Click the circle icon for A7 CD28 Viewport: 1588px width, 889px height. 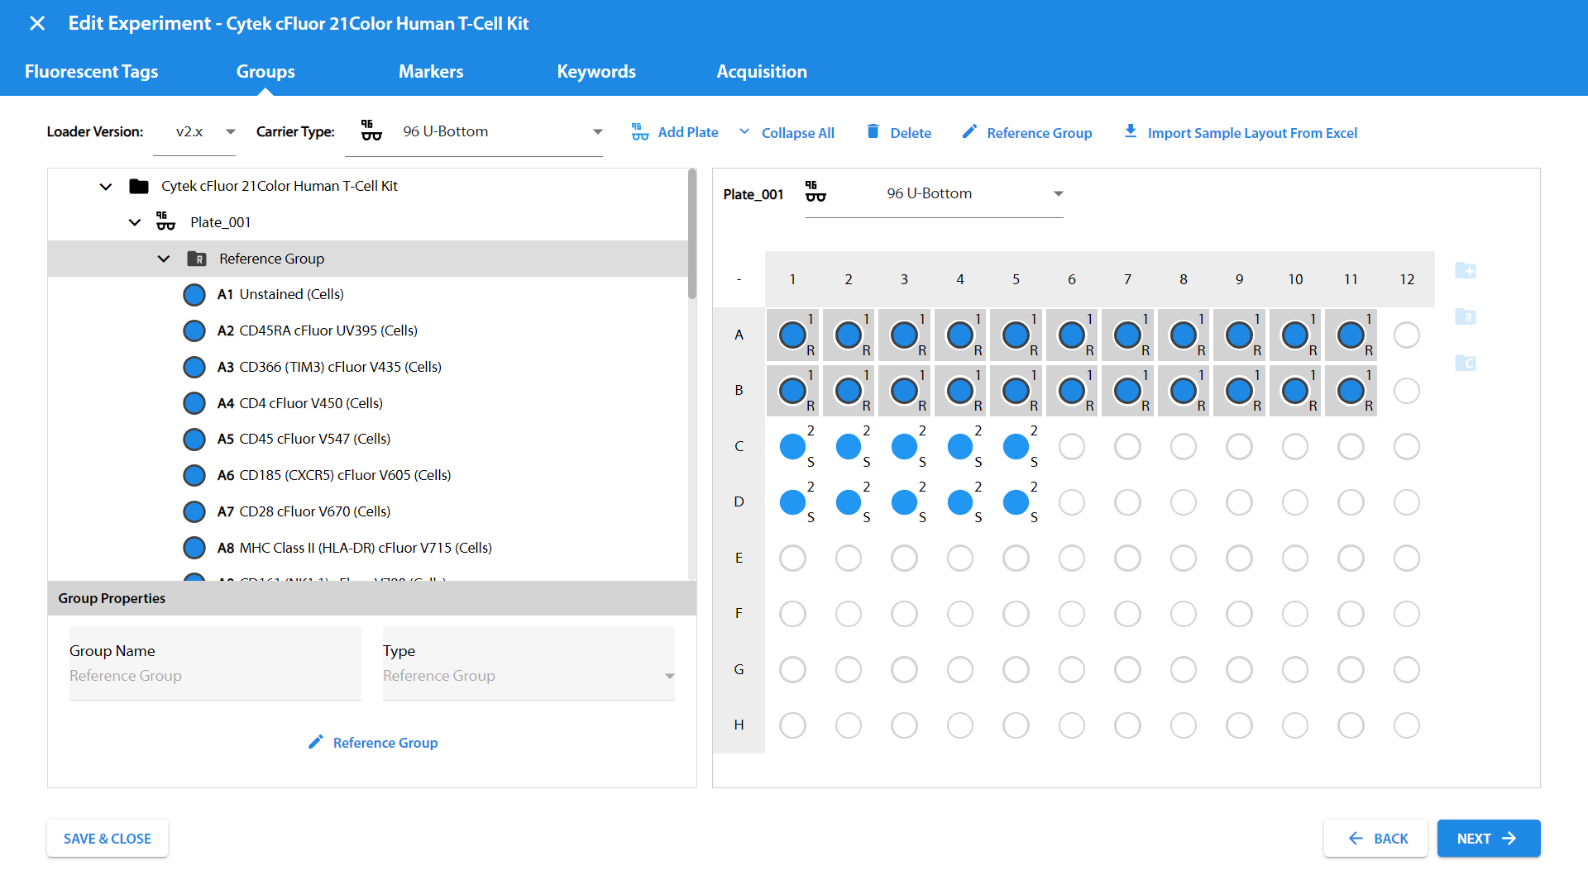pyautogui.click(x=194, y=512)
